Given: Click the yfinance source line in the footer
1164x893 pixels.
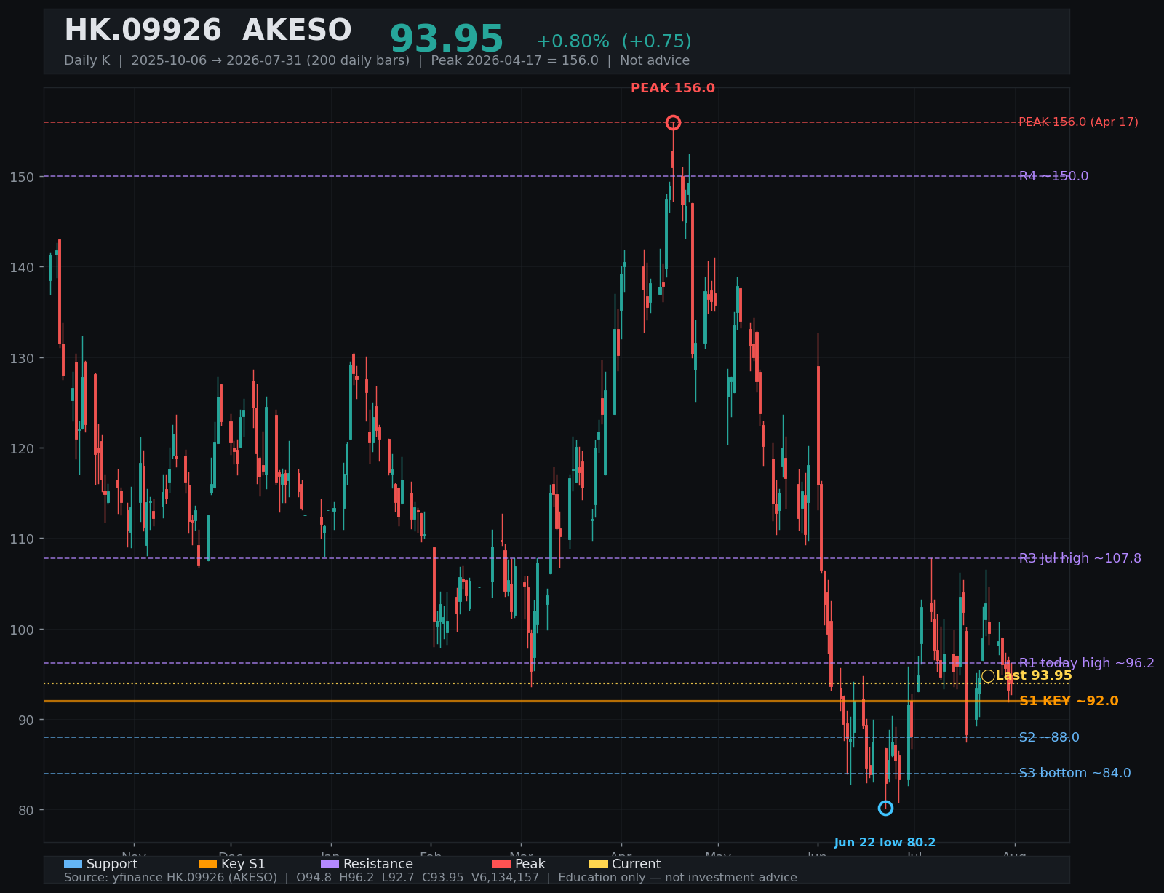Looking at the screenshot, I should [x=431, y=877].
